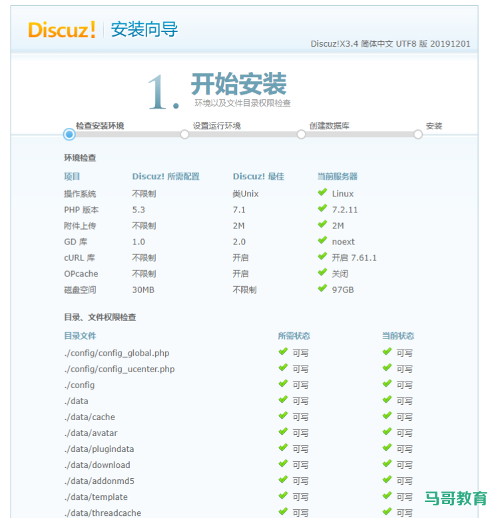Image resolution: width=504 pixels, height=518 pixels.
Task: Click required-status check for ./data/plugindata
Action: (x=283, y=448)
